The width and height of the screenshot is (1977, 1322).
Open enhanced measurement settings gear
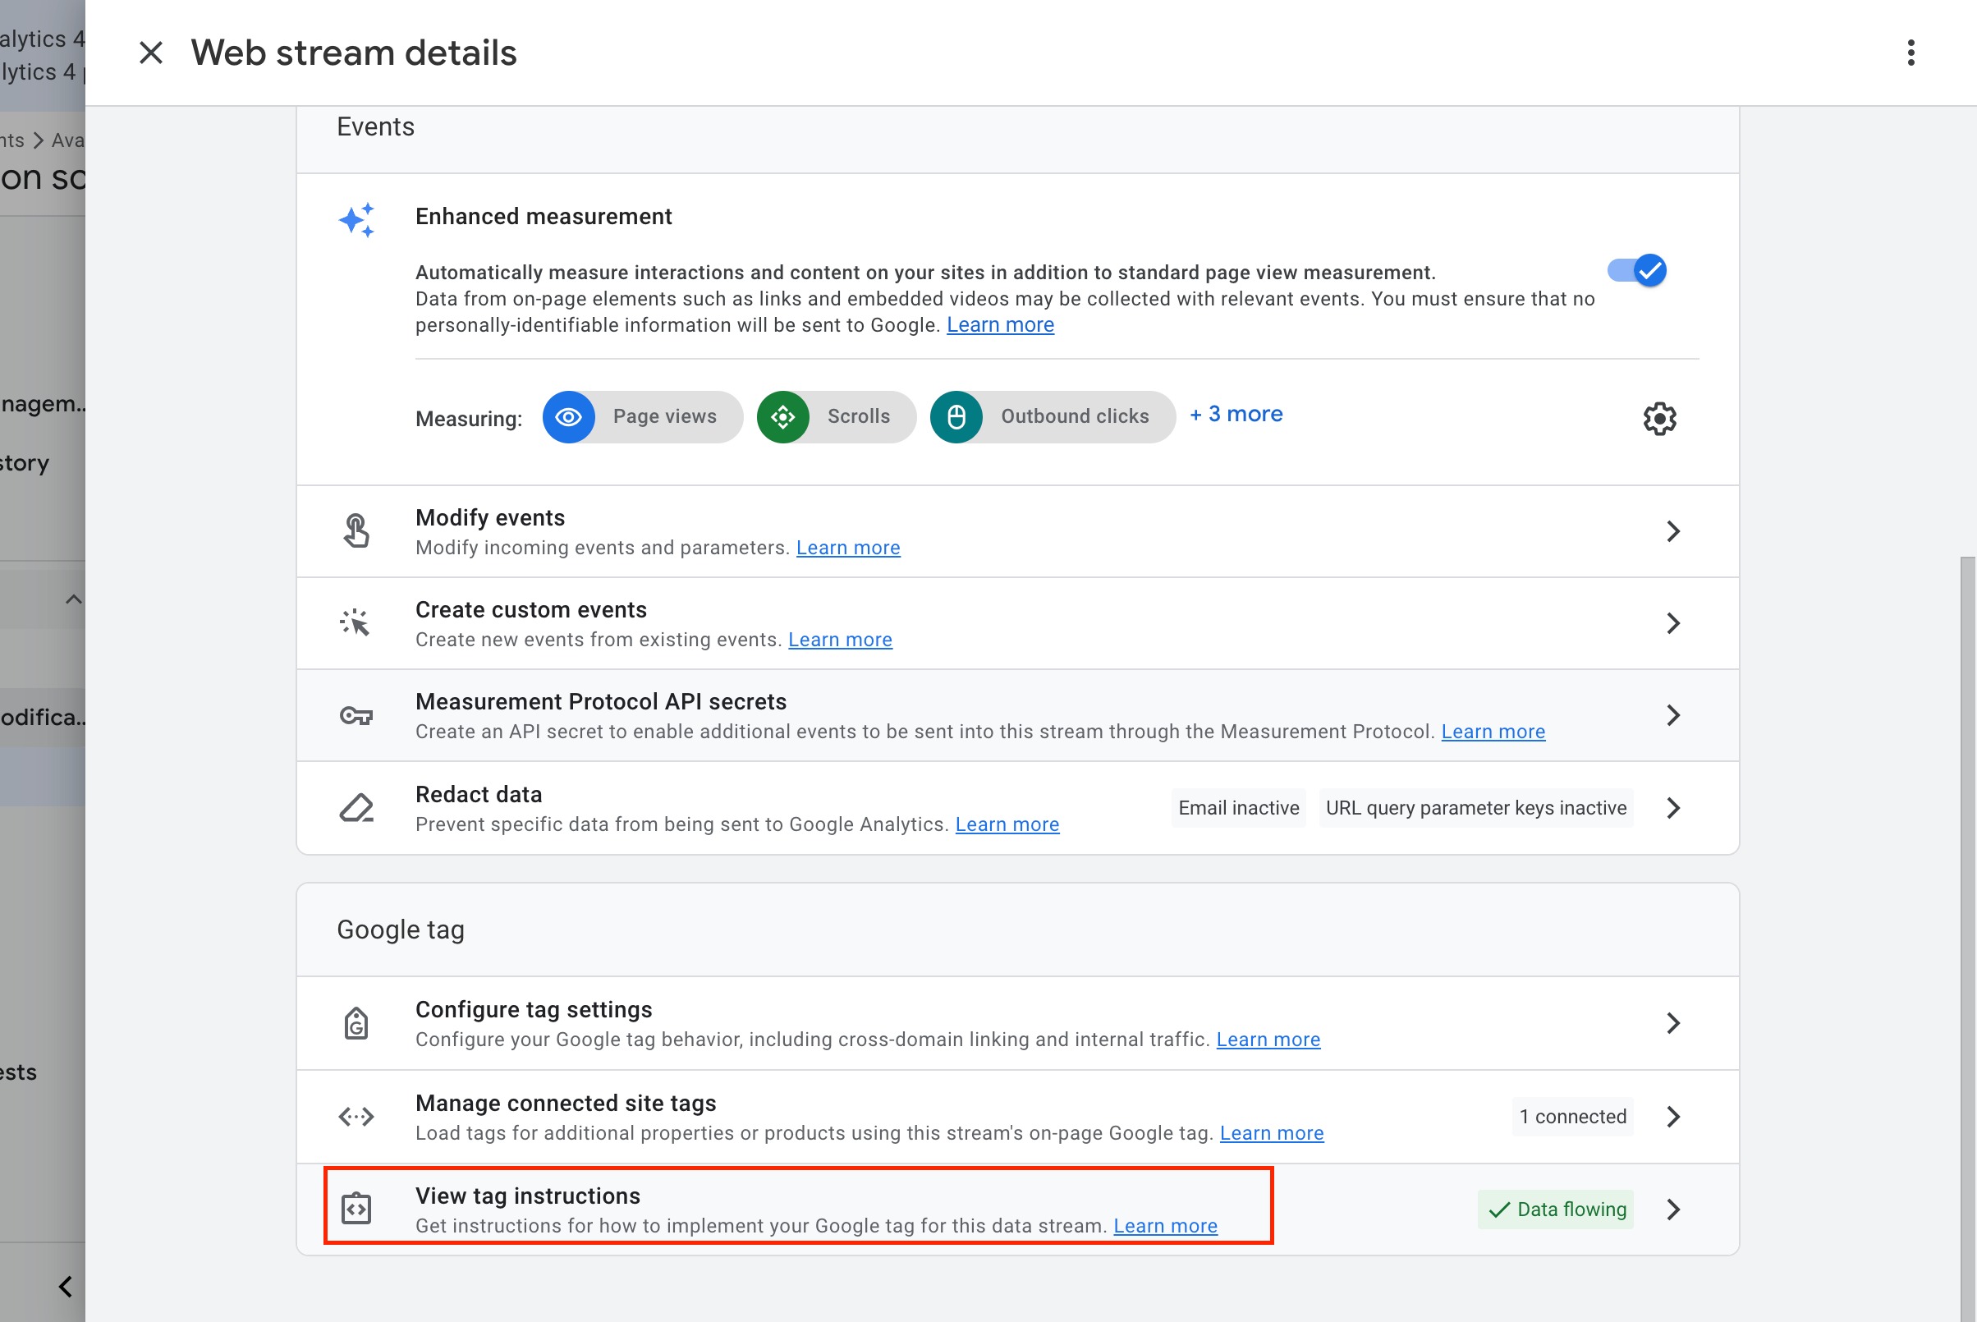[x=1658, y=418]
